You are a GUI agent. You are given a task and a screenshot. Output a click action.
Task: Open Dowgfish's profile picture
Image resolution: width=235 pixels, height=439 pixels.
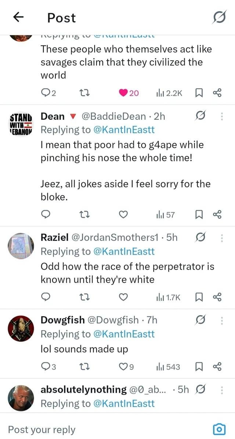click(21, 328)
